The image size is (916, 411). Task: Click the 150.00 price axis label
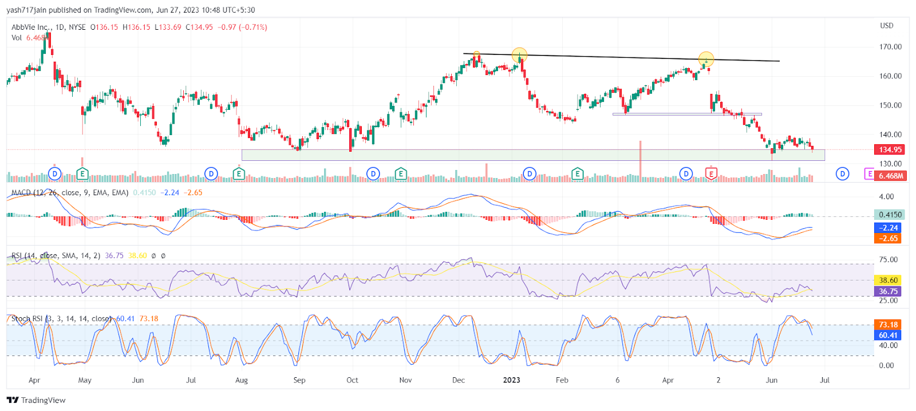click(890, 105)
